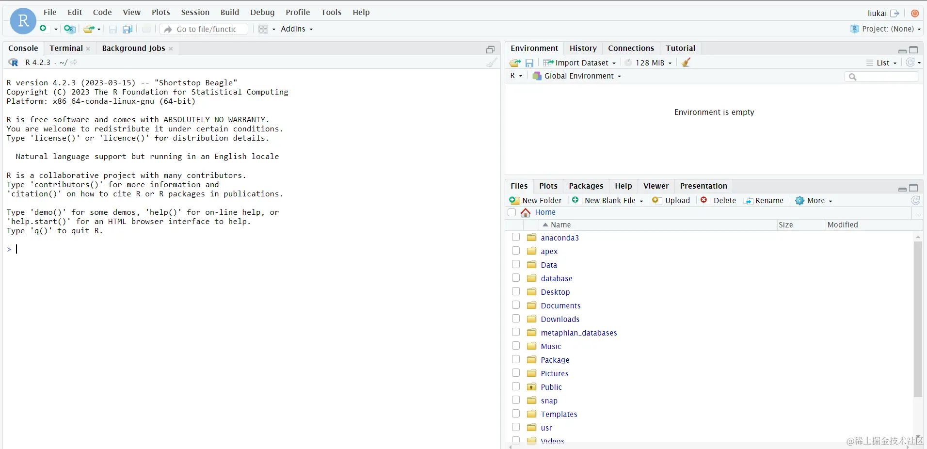Open the snap folder link
The image size is (927, 449).
[x=549, y=401]
